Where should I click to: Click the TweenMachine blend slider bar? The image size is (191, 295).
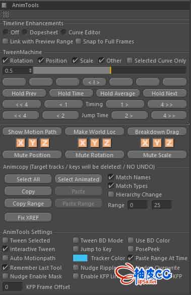pyautogui.click(x=110, y=71)
